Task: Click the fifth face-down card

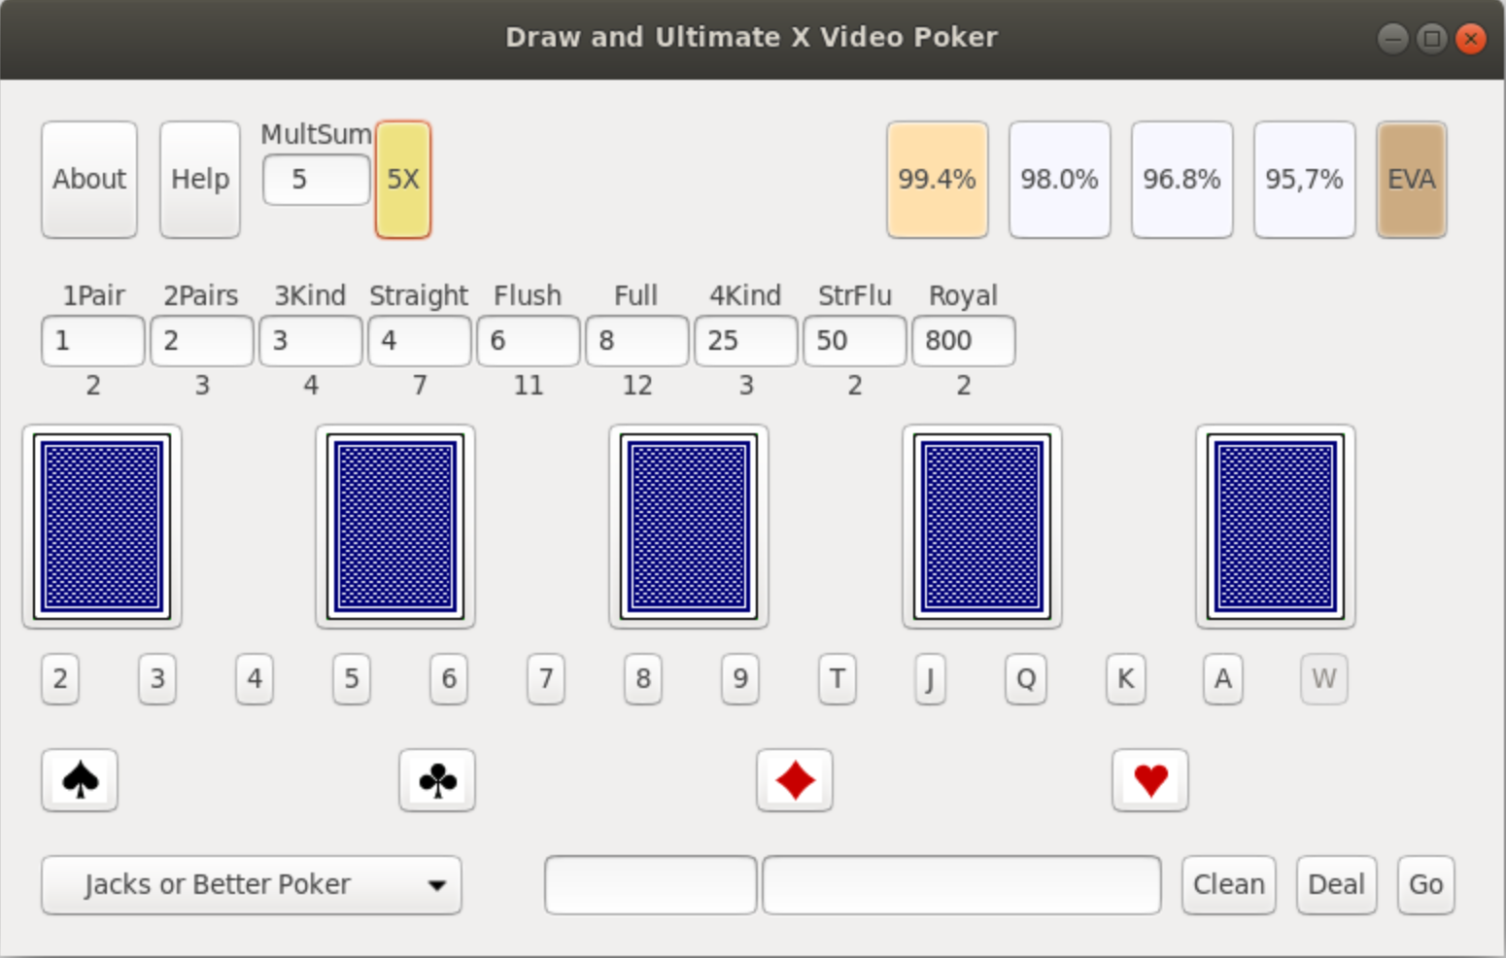Action: (1276, 527)
